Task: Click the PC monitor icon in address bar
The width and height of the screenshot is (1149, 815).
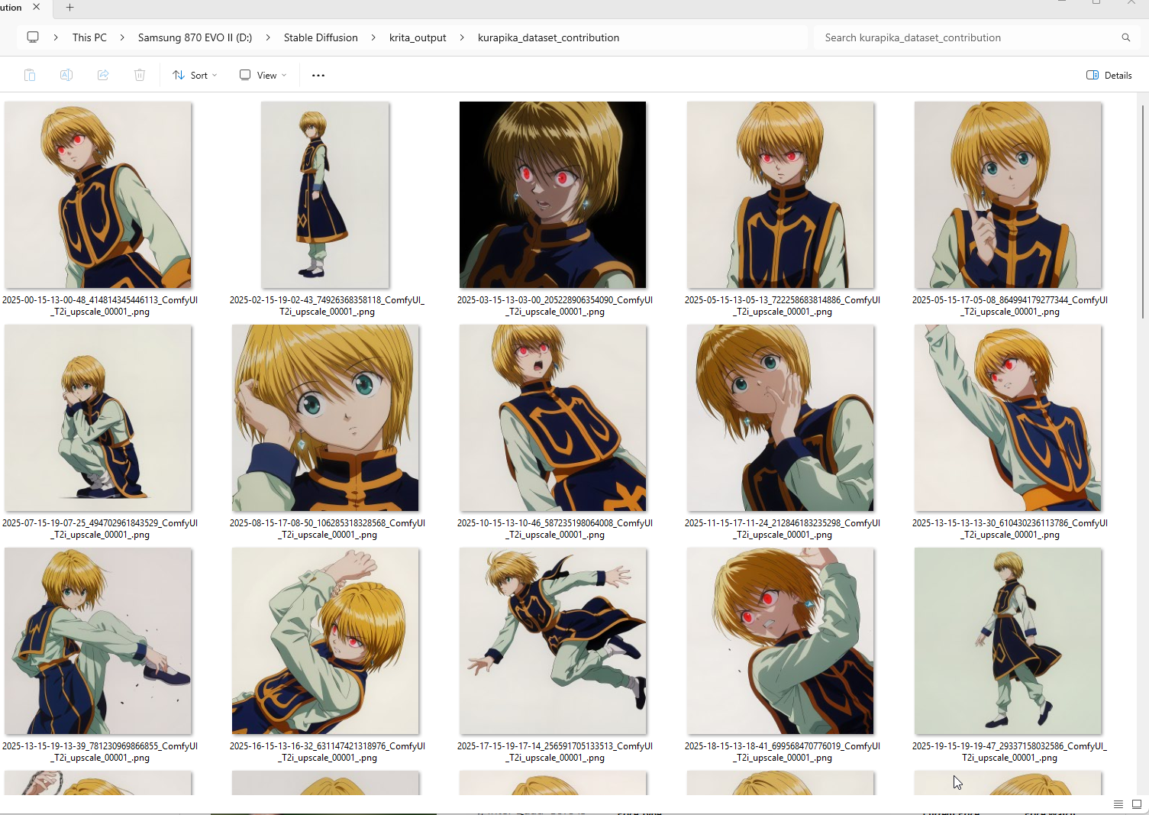Action: 33,37
